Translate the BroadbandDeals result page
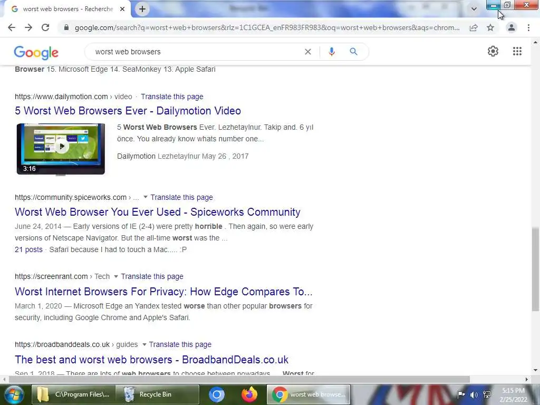The width and height of the screenshot is (540, 405). tap(180, 345)
